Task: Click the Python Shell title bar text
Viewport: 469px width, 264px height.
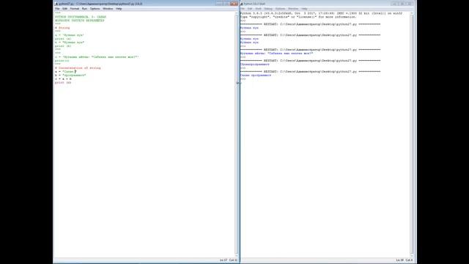Action: (254, 4)
